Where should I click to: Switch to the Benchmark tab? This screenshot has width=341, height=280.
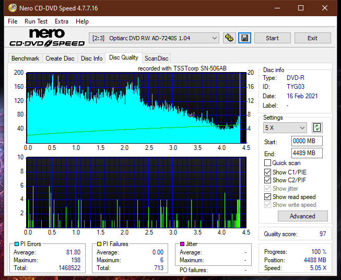[26, 59]
